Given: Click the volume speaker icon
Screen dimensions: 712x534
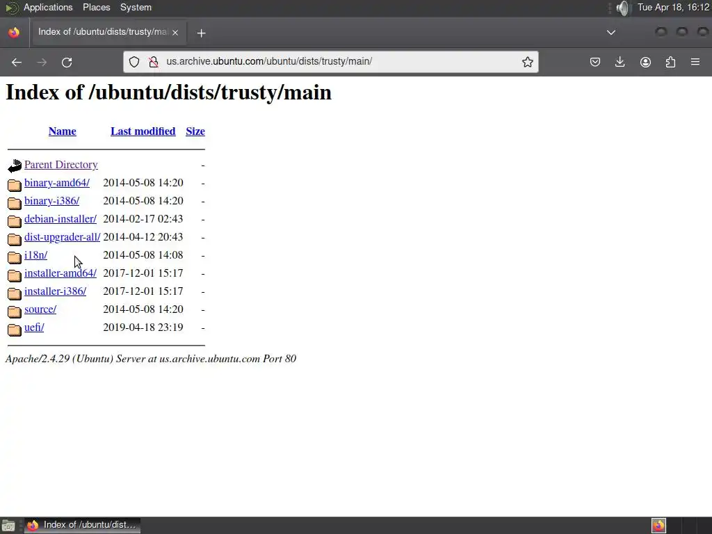Looking at the screenshot, I should [624, 8].
